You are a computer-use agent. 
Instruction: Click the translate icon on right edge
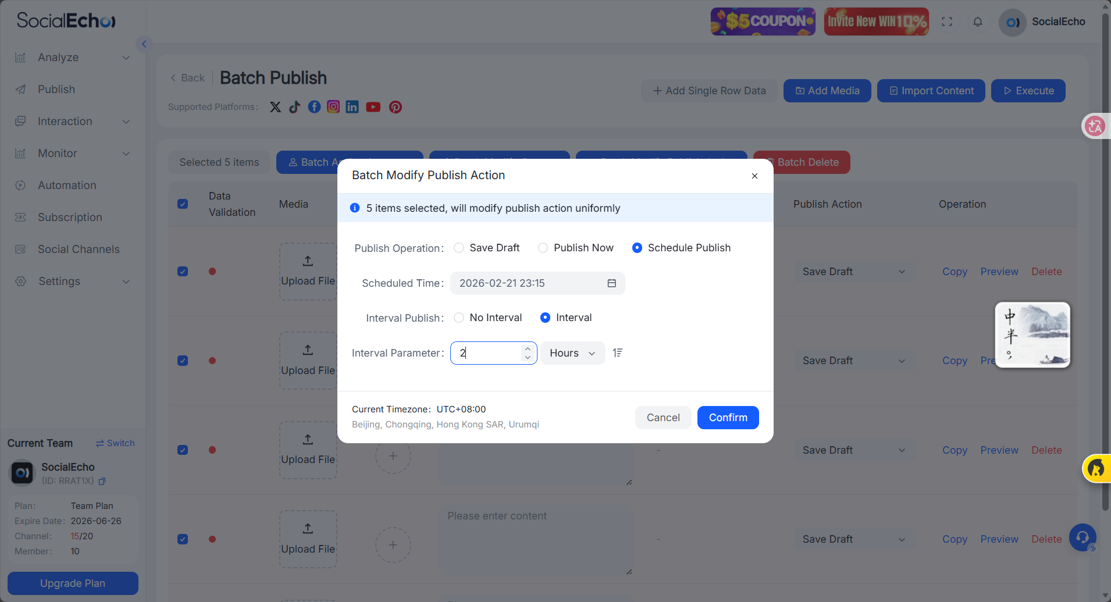point(1095,126)
